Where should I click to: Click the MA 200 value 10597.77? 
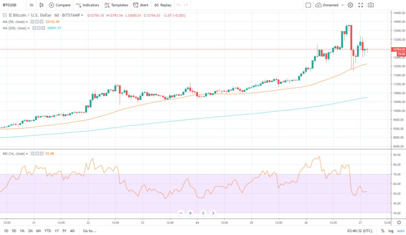tap(54, 28)
